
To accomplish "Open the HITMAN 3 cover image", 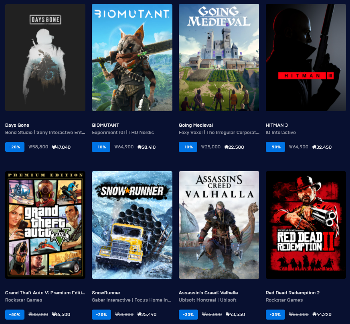I will click(305, 57).
